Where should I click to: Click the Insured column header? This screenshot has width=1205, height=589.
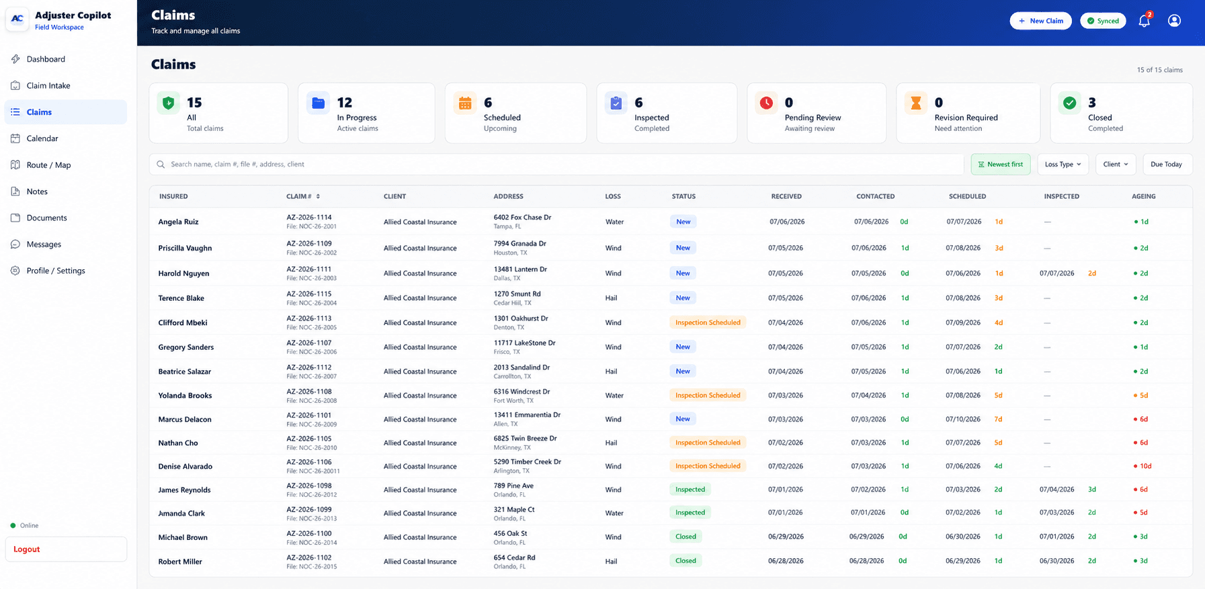point(173,197)
